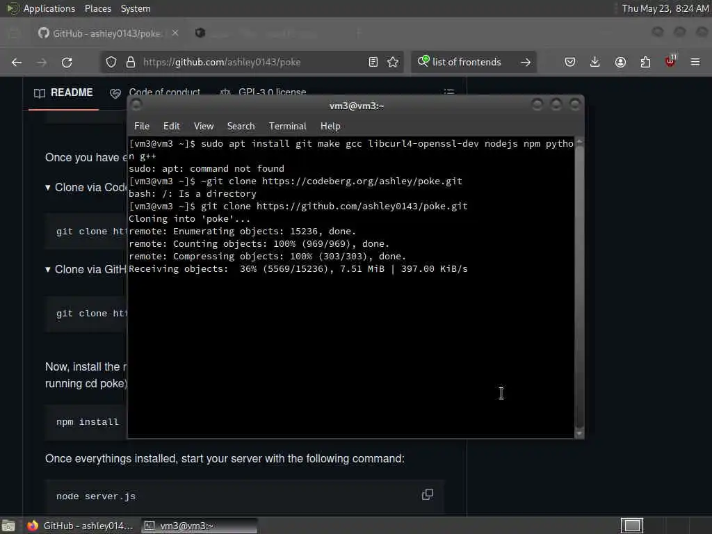Select the GPL-3.0 license tab
Viewport: 712px width, 534px height.
pos(264,92)
